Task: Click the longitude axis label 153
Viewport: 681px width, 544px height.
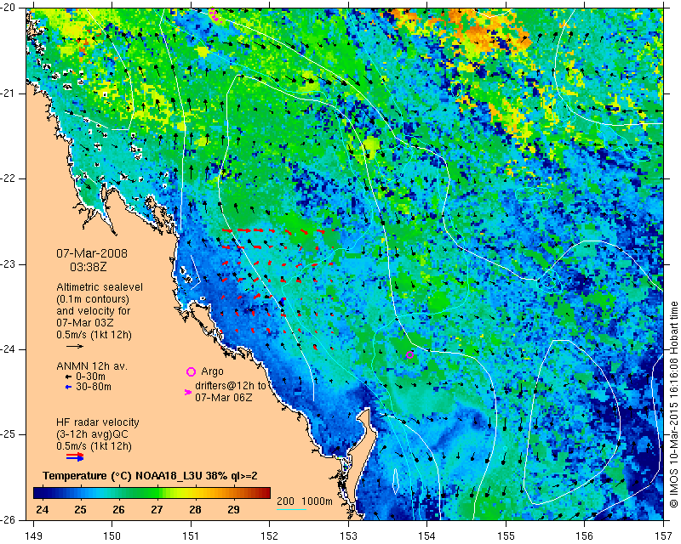Action: click(x=348, y=536)
